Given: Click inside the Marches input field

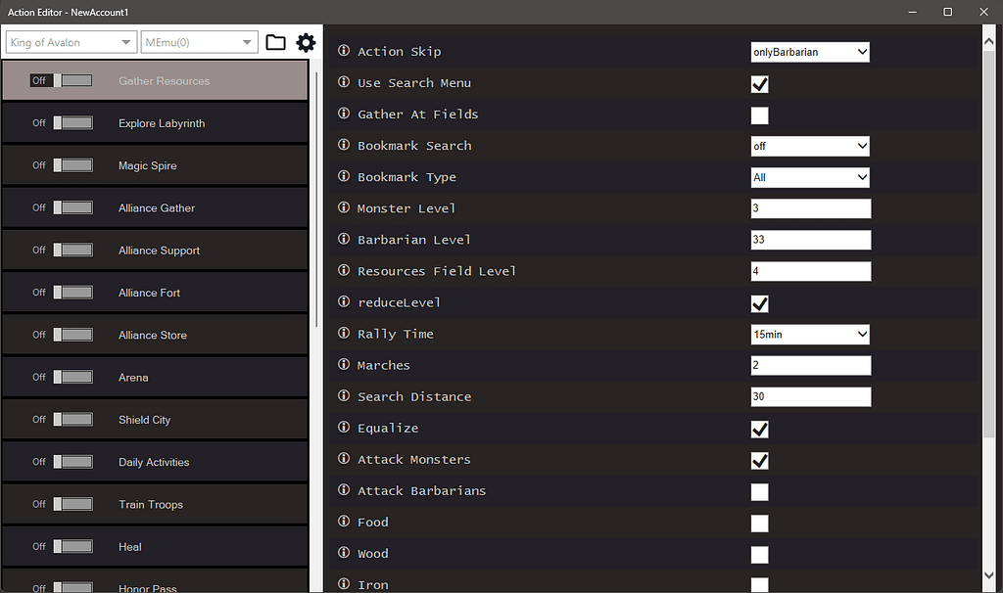Looking at the screenshot, I should [810, 365].
